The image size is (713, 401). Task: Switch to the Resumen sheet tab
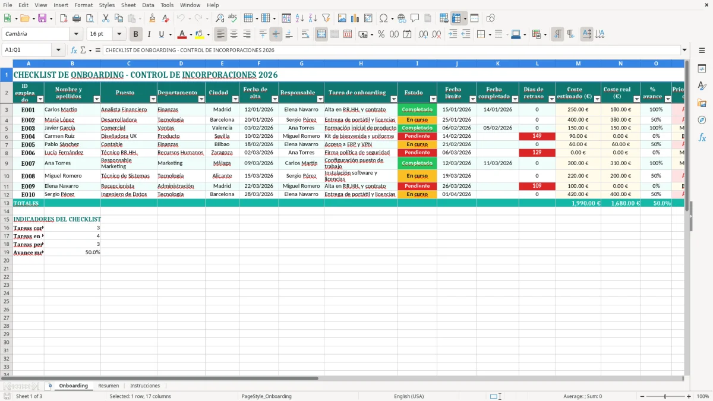point(109,386)
